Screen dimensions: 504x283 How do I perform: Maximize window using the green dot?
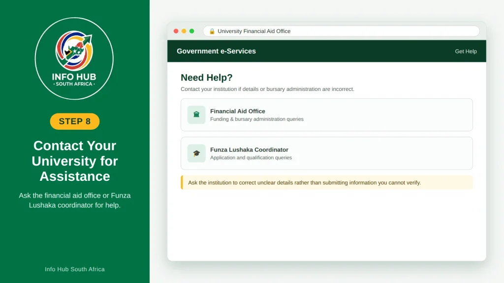[x=192, y=31]
